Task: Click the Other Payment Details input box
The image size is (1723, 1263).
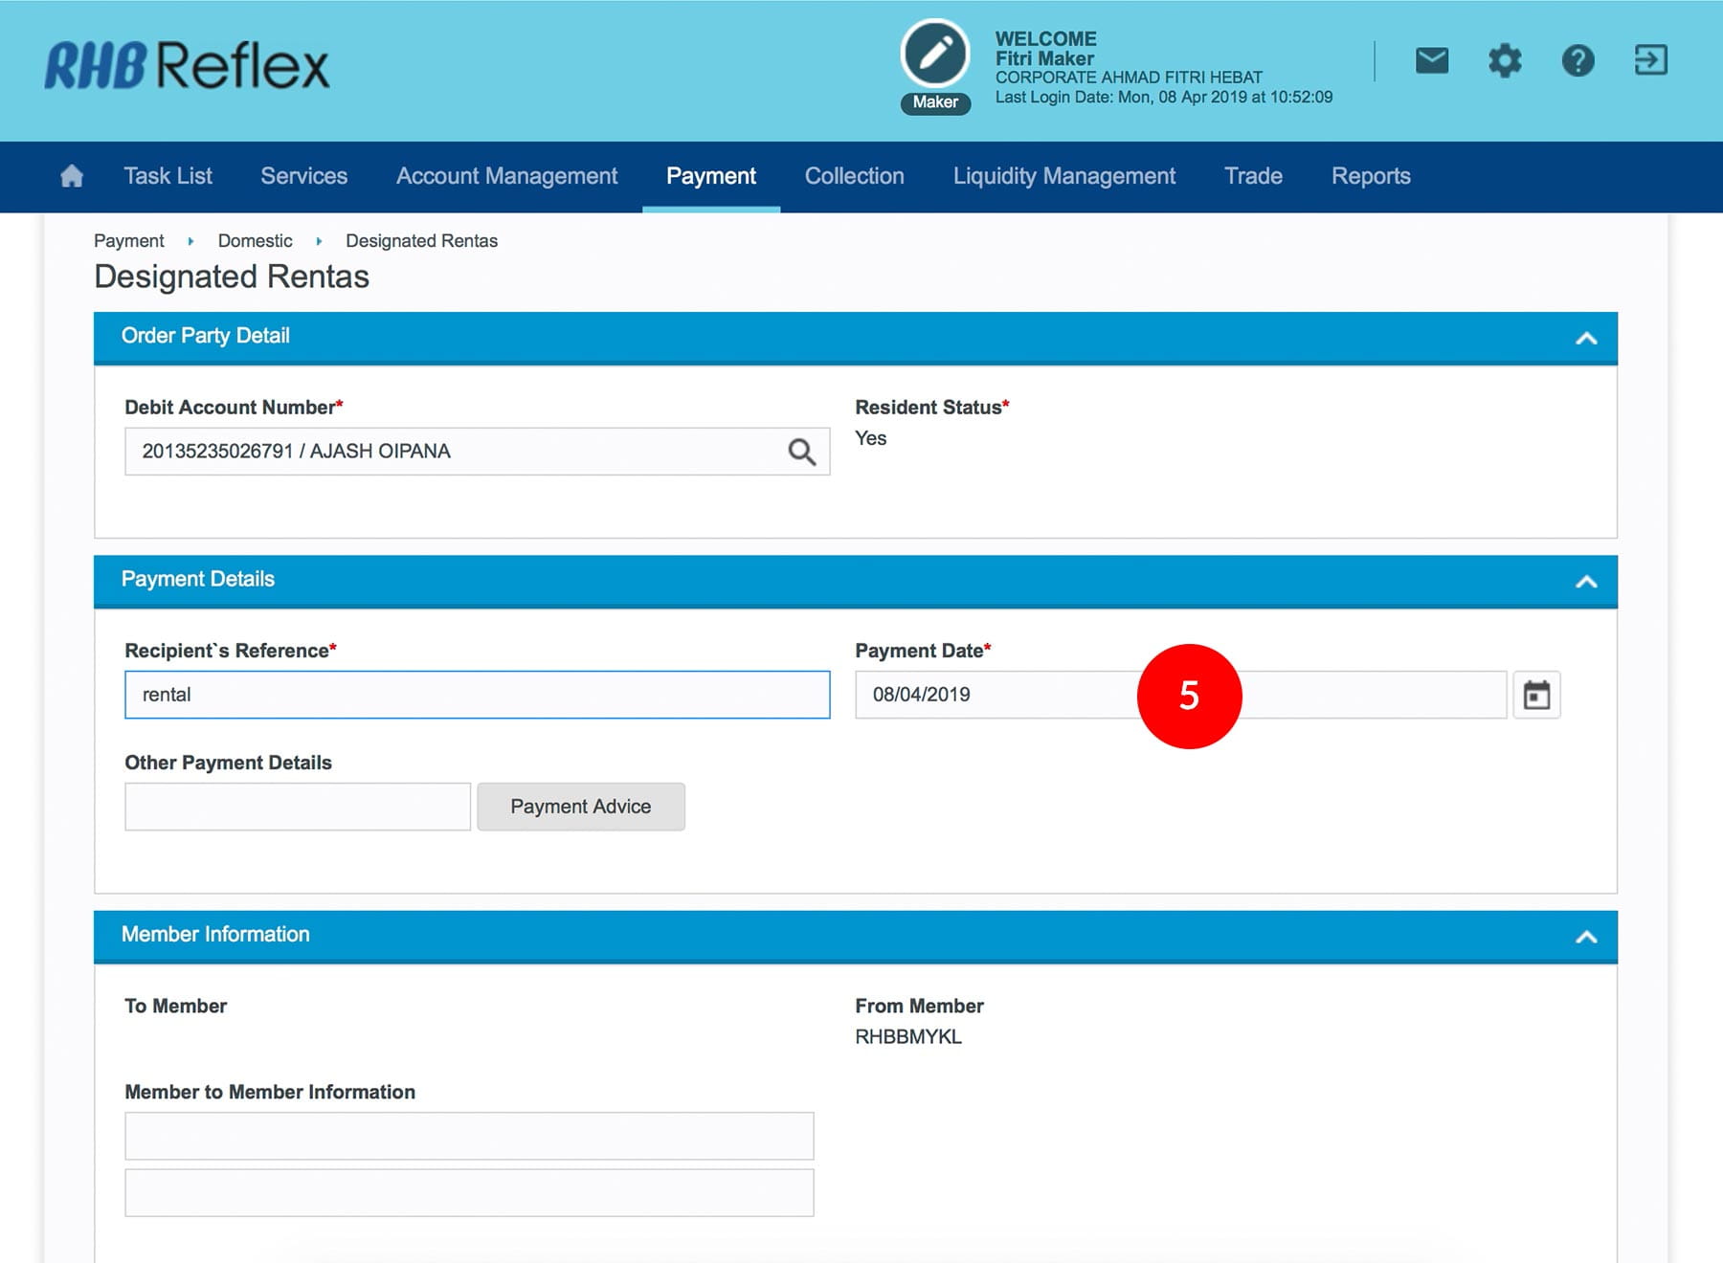Action: (x=297, y=807)
